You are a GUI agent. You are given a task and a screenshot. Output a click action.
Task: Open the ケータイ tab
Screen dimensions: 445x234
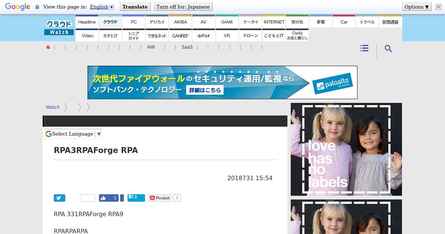click(251, 22)
